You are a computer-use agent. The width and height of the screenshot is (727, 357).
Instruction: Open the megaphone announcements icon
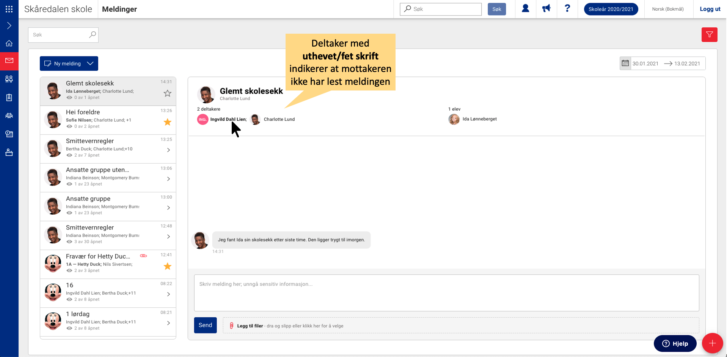pyautogui.click(x=546, y=8)
